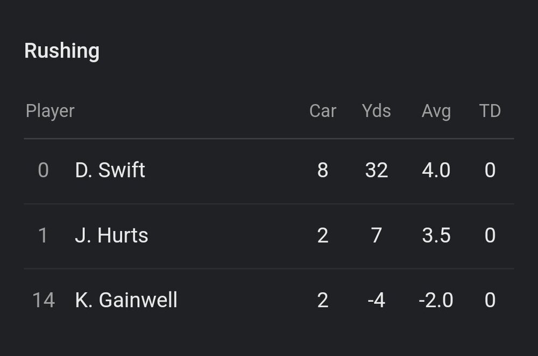Click K. Gainwell's touchdown count
Viewport: 538px width, 356px height.
tap(490, 300)
